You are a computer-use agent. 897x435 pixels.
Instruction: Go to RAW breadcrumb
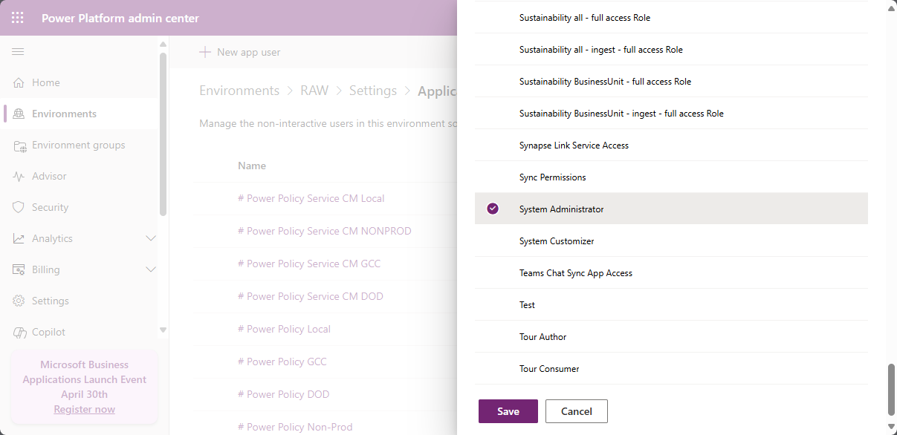[314, 91]
